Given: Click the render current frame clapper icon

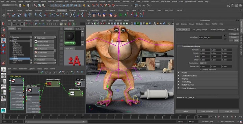Looking at the screenshot, I should pos(136,5).
